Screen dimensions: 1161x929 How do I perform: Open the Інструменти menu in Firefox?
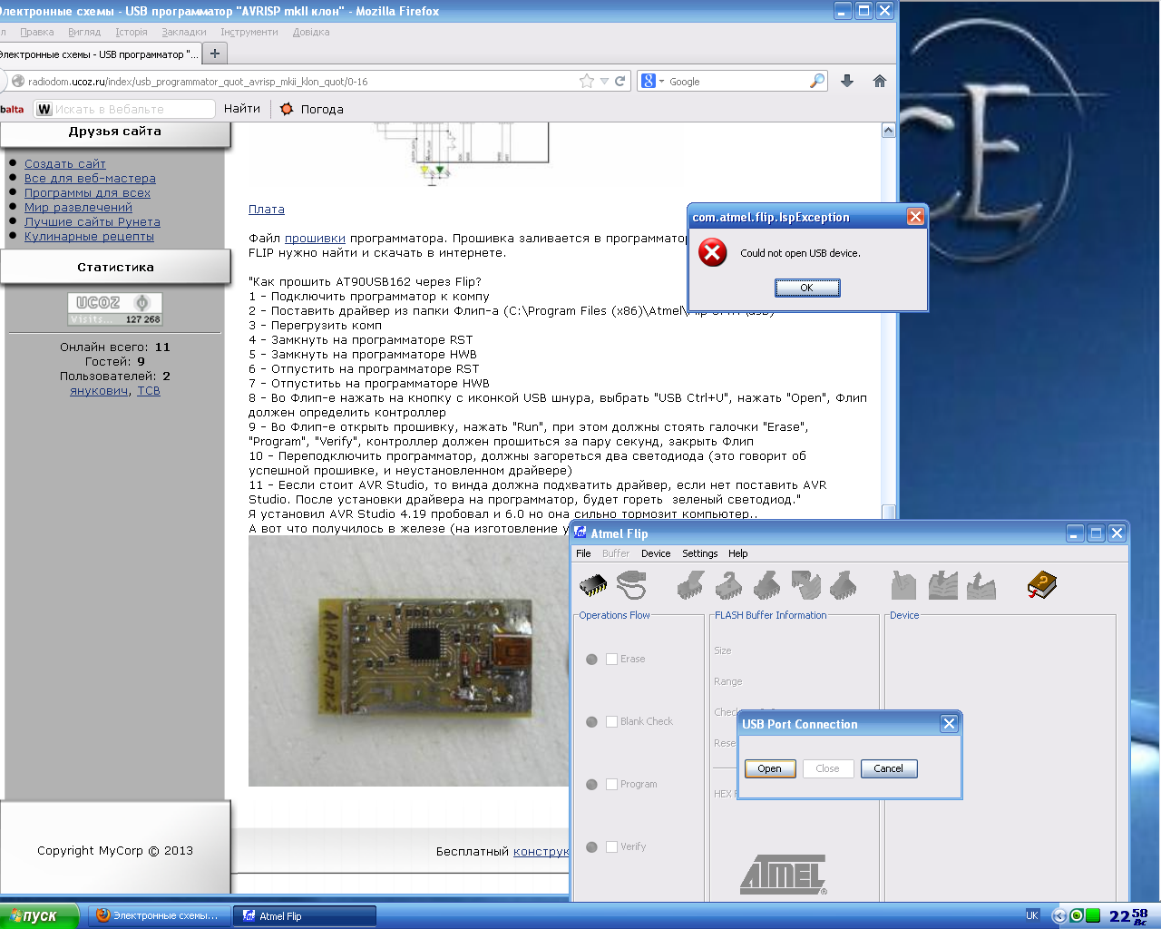click(249, 32)
